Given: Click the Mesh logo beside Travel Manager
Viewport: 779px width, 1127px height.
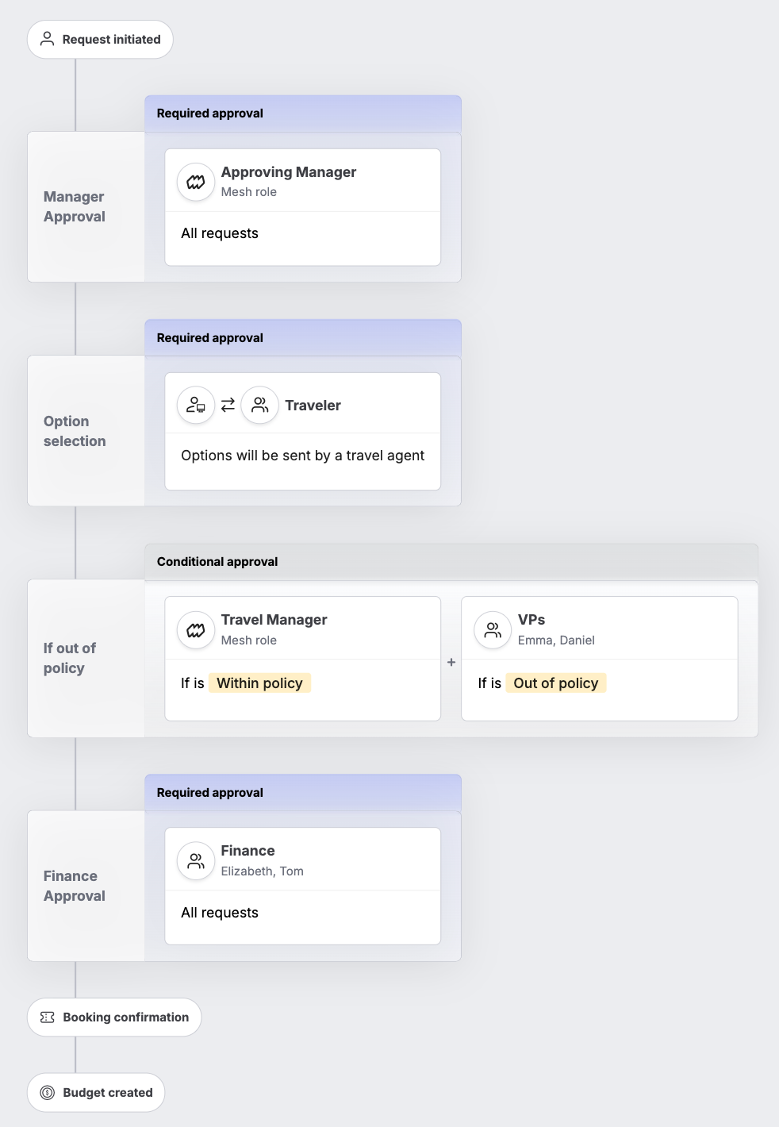Looking at the screenshot, I should [196, 630].
